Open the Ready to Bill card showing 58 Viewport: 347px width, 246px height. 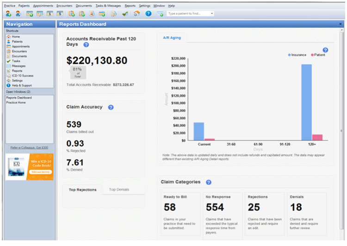click(x=180, y=214)
